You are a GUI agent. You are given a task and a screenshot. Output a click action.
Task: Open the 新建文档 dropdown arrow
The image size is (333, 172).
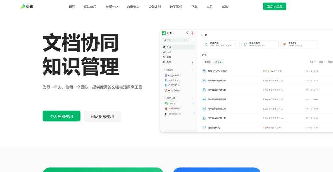236,44
